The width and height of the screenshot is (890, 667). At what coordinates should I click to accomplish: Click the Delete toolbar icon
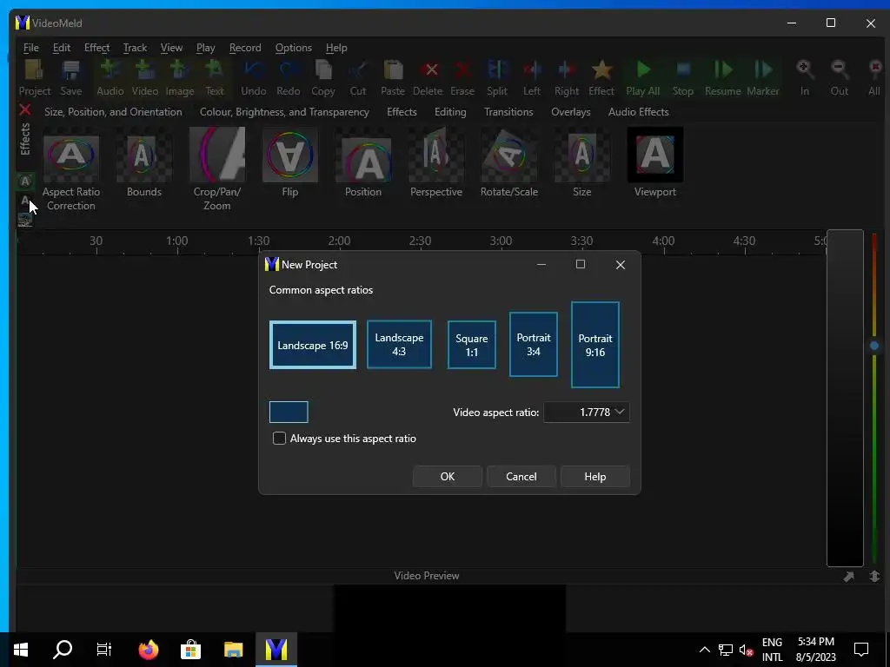pyautogui.click(x=428, y=77)
